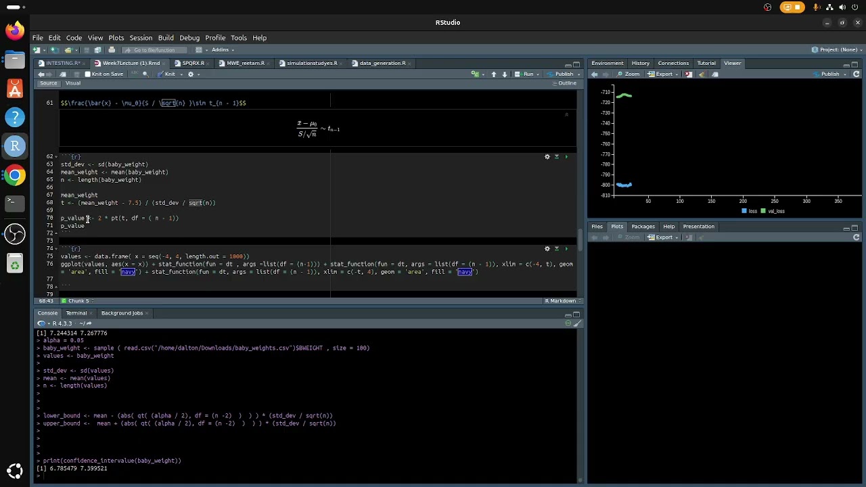
Task: Save all open documents
Action: pyautogui.click(x=97, y=50)
